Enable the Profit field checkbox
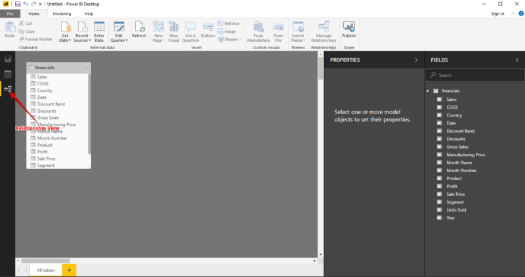This screenshot has height=277, width=525. click(x=439, y=186)
